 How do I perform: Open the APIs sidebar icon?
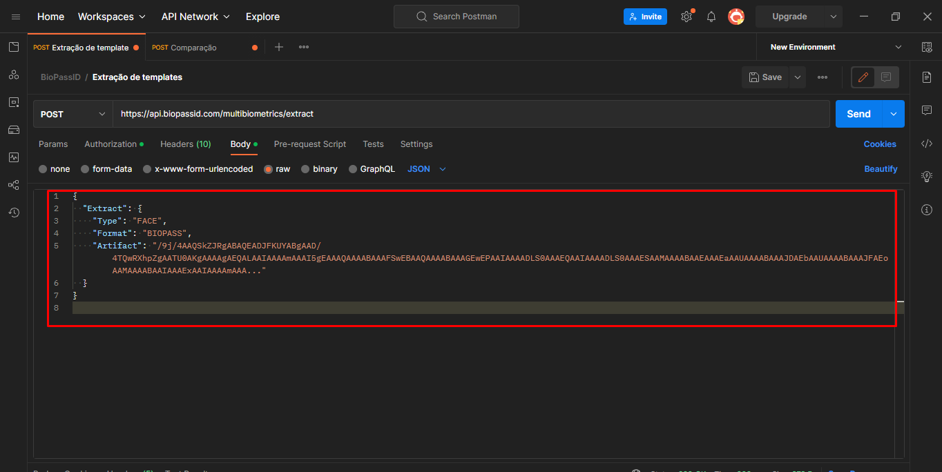pos(14,75)
